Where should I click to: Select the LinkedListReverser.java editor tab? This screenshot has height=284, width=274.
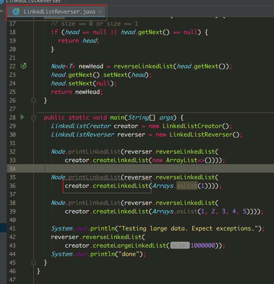tap(58, 12)
